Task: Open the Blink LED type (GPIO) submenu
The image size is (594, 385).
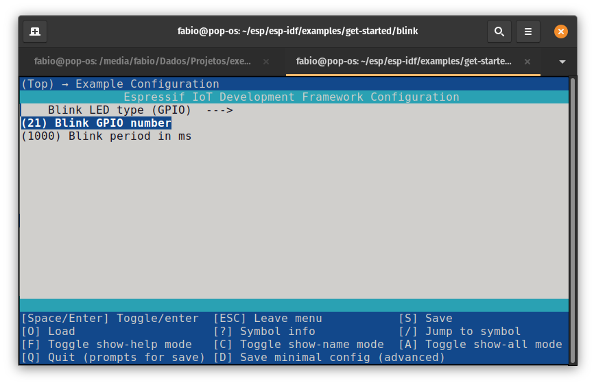Action: [x=140, y=110]
